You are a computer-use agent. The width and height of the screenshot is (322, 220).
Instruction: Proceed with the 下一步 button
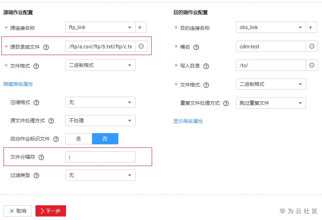click(51, 211)
